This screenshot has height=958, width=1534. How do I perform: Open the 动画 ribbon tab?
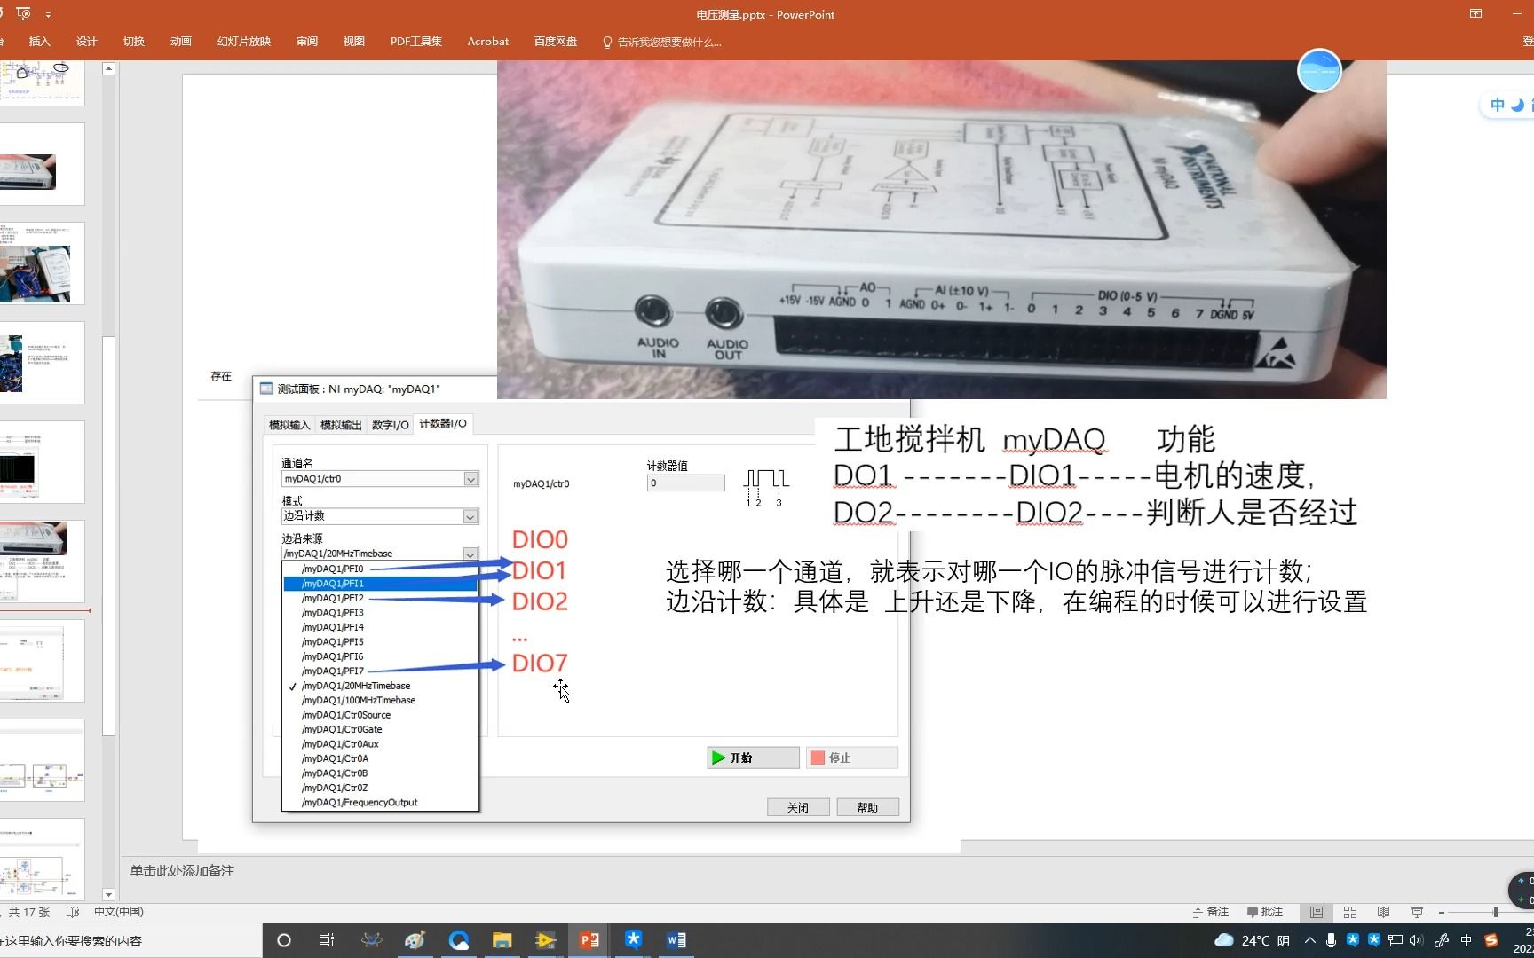click(181, 42)
